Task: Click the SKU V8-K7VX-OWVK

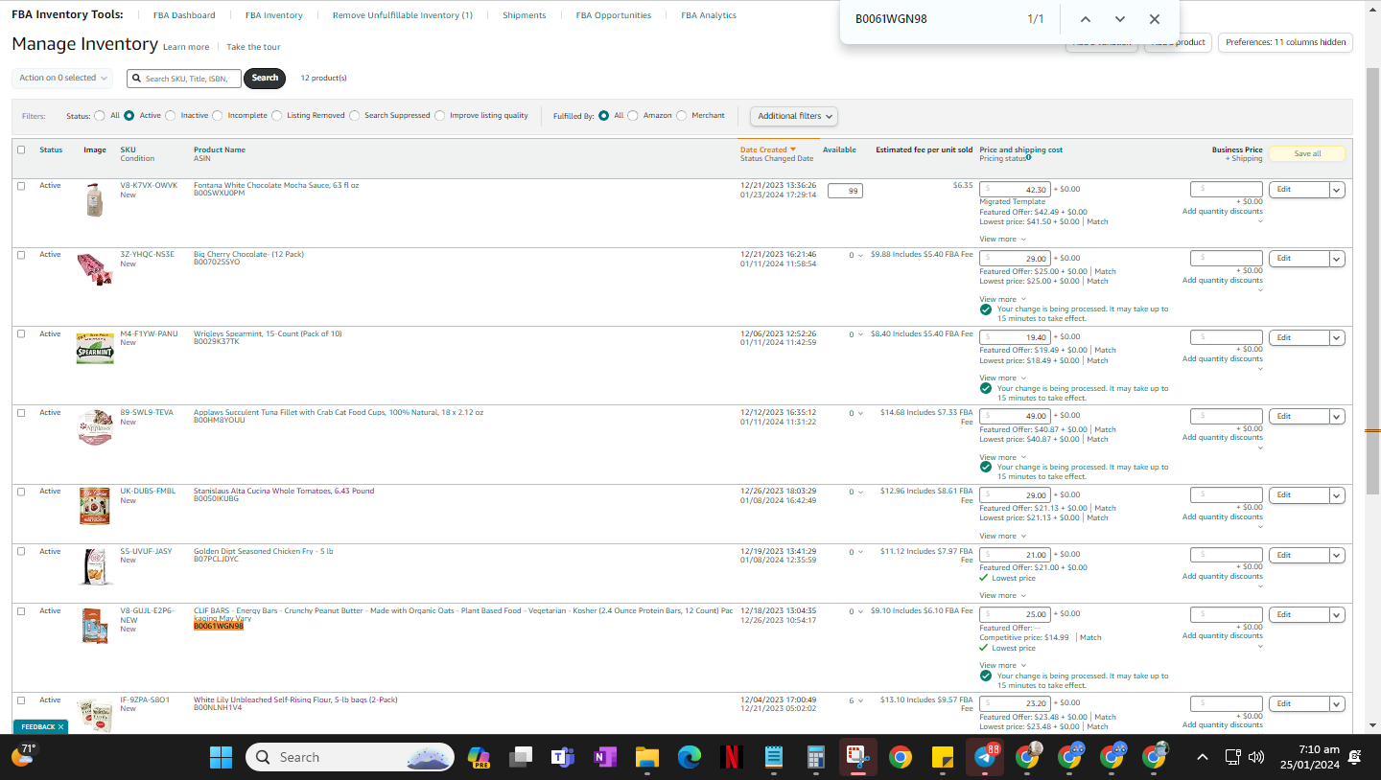Action: click(149, 186)
